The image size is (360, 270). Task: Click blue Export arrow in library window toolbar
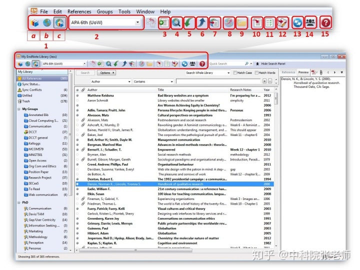point(124,64)
